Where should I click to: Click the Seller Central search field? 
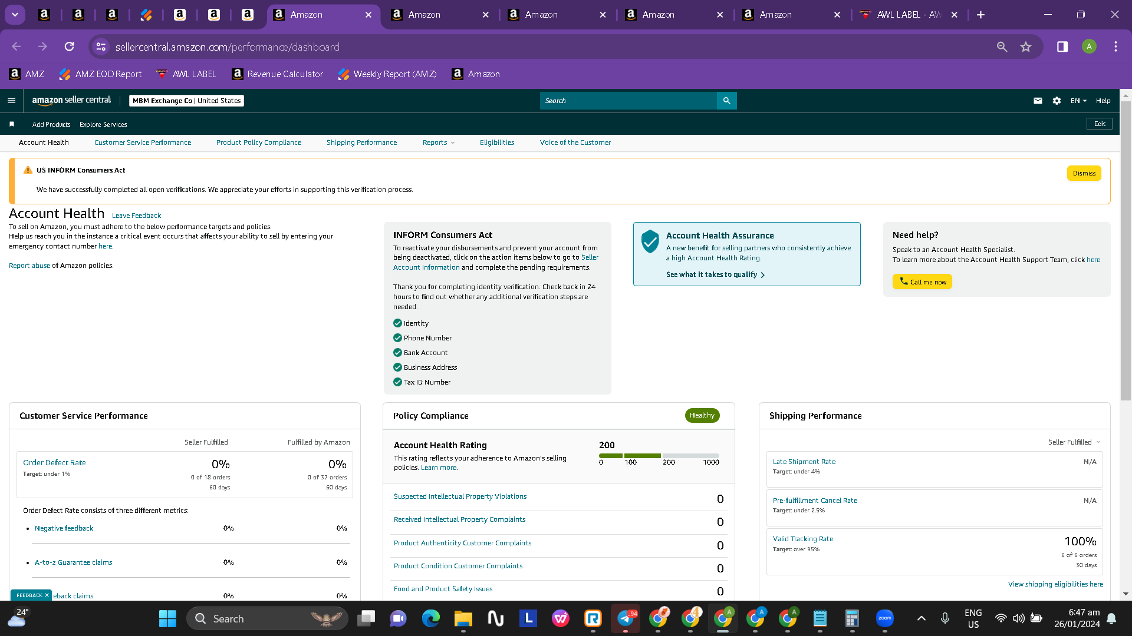pyautogui.click(x=628, y=101)
